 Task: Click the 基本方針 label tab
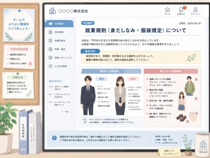pyautogui.click(x=90, y=51)
